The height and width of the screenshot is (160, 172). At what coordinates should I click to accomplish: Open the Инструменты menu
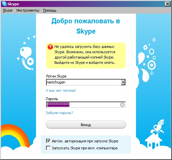(28, 10)
